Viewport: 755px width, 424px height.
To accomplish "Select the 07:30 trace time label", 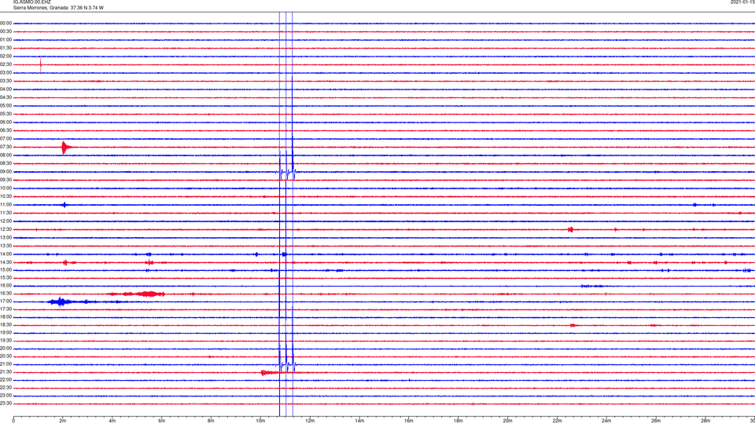I will click(x=6, y=147).
